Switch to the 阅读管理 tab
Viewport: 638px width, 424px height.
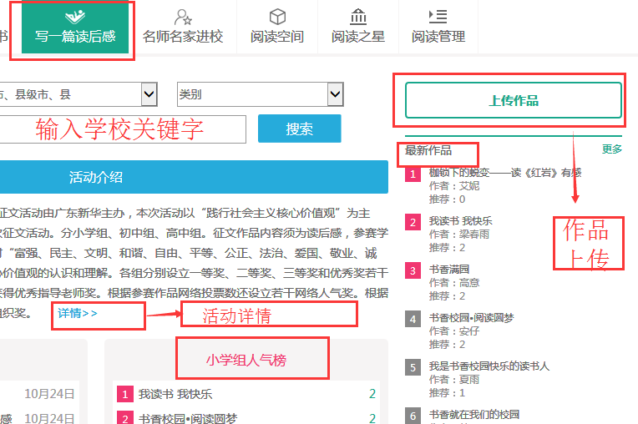coord(438,37)
